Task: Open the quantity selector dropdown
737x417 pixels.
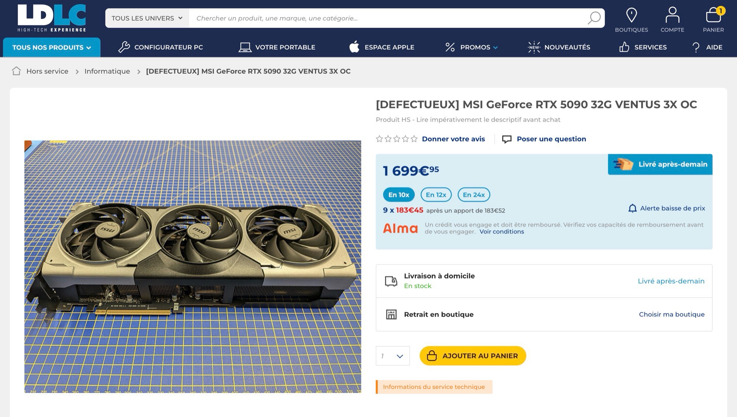Action: click(x=392, y=356)
